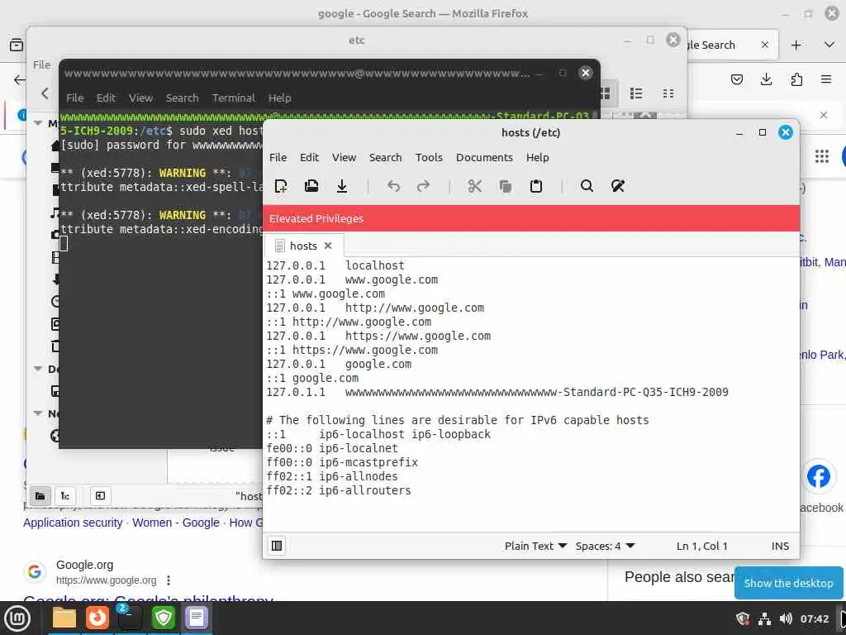Open the Spaces: 4 tab width dropdown
The height and width of the screenshot is (635, 846).
click(x=604, y=546)
